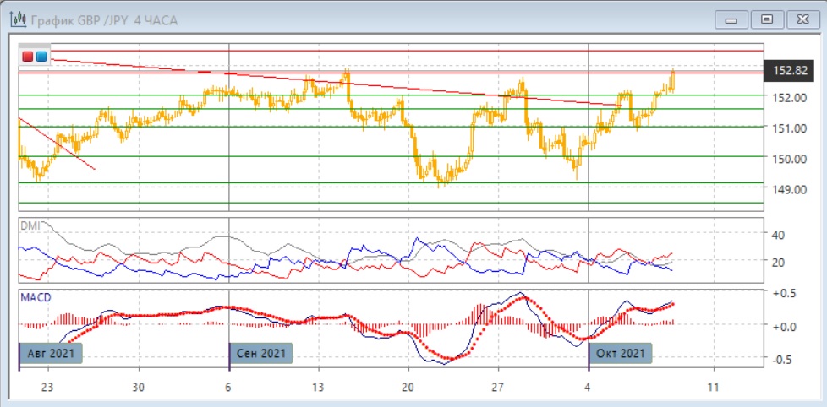Click the 149.00 price axis label
Image resolution: width=827 pixels, height=407 pixels.
(788, 189)
